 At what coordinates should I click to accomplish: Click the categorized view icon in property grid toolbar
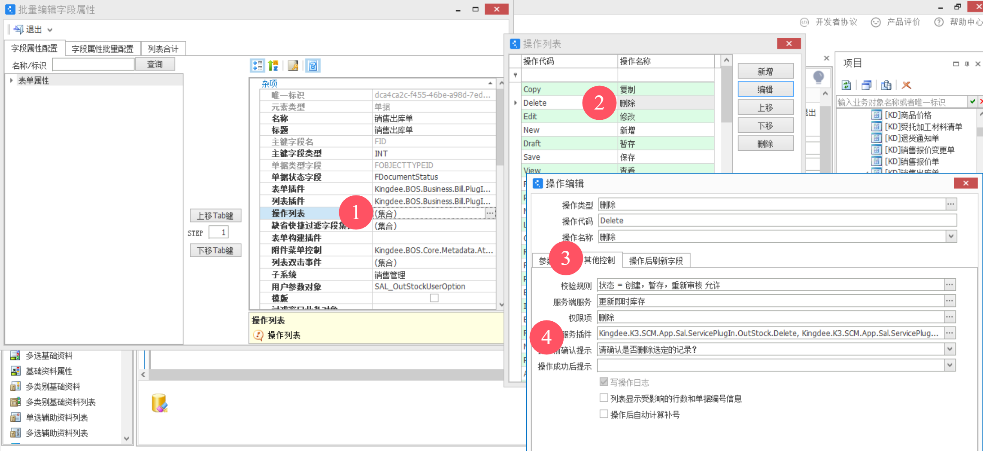pyautogui.click(x=258, y=66)
